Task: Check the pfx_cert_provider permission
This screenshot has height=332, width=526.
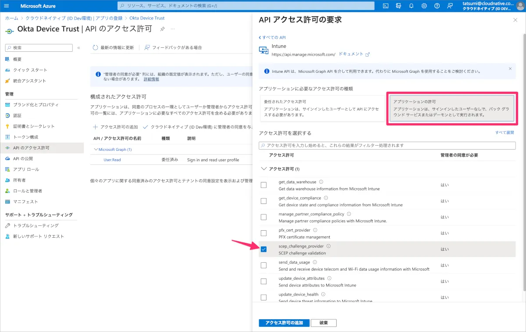Action: tap(263, 233)
